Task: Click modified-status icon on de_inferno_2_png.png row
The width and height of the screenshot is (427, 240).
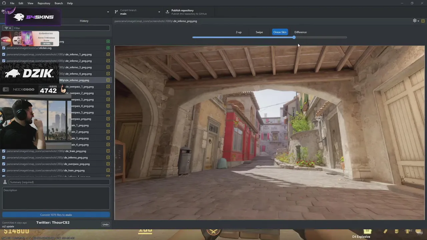Action: pos(108,61)
